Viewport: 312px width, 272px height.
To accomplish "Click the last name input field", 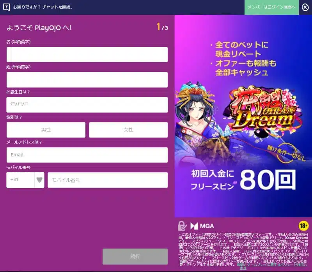I will pyautogui.click(x=87, y=80).
